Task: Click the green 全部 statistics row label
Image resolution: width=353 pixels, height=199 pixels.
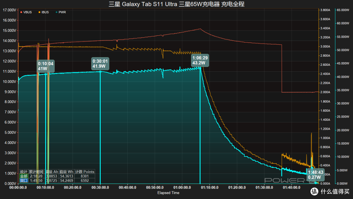Action: [x=24, y=176]
